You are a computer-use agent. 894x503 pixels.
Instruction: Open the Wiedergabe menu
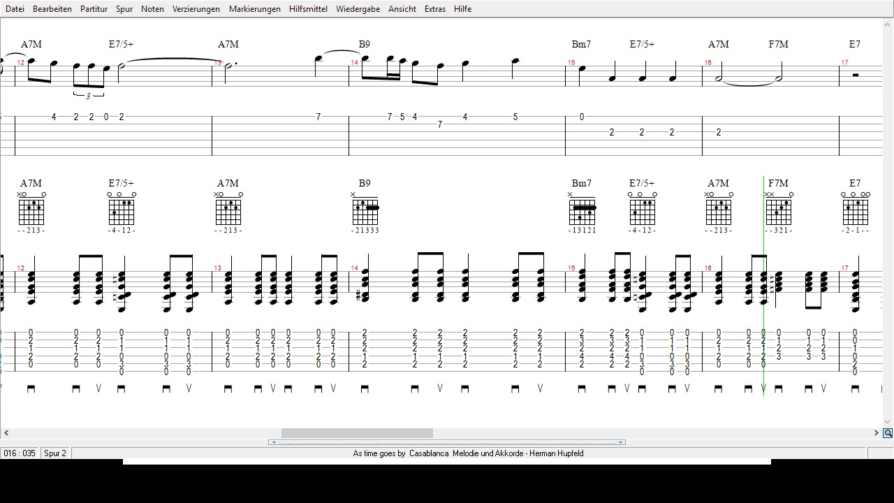click(358, 9)
